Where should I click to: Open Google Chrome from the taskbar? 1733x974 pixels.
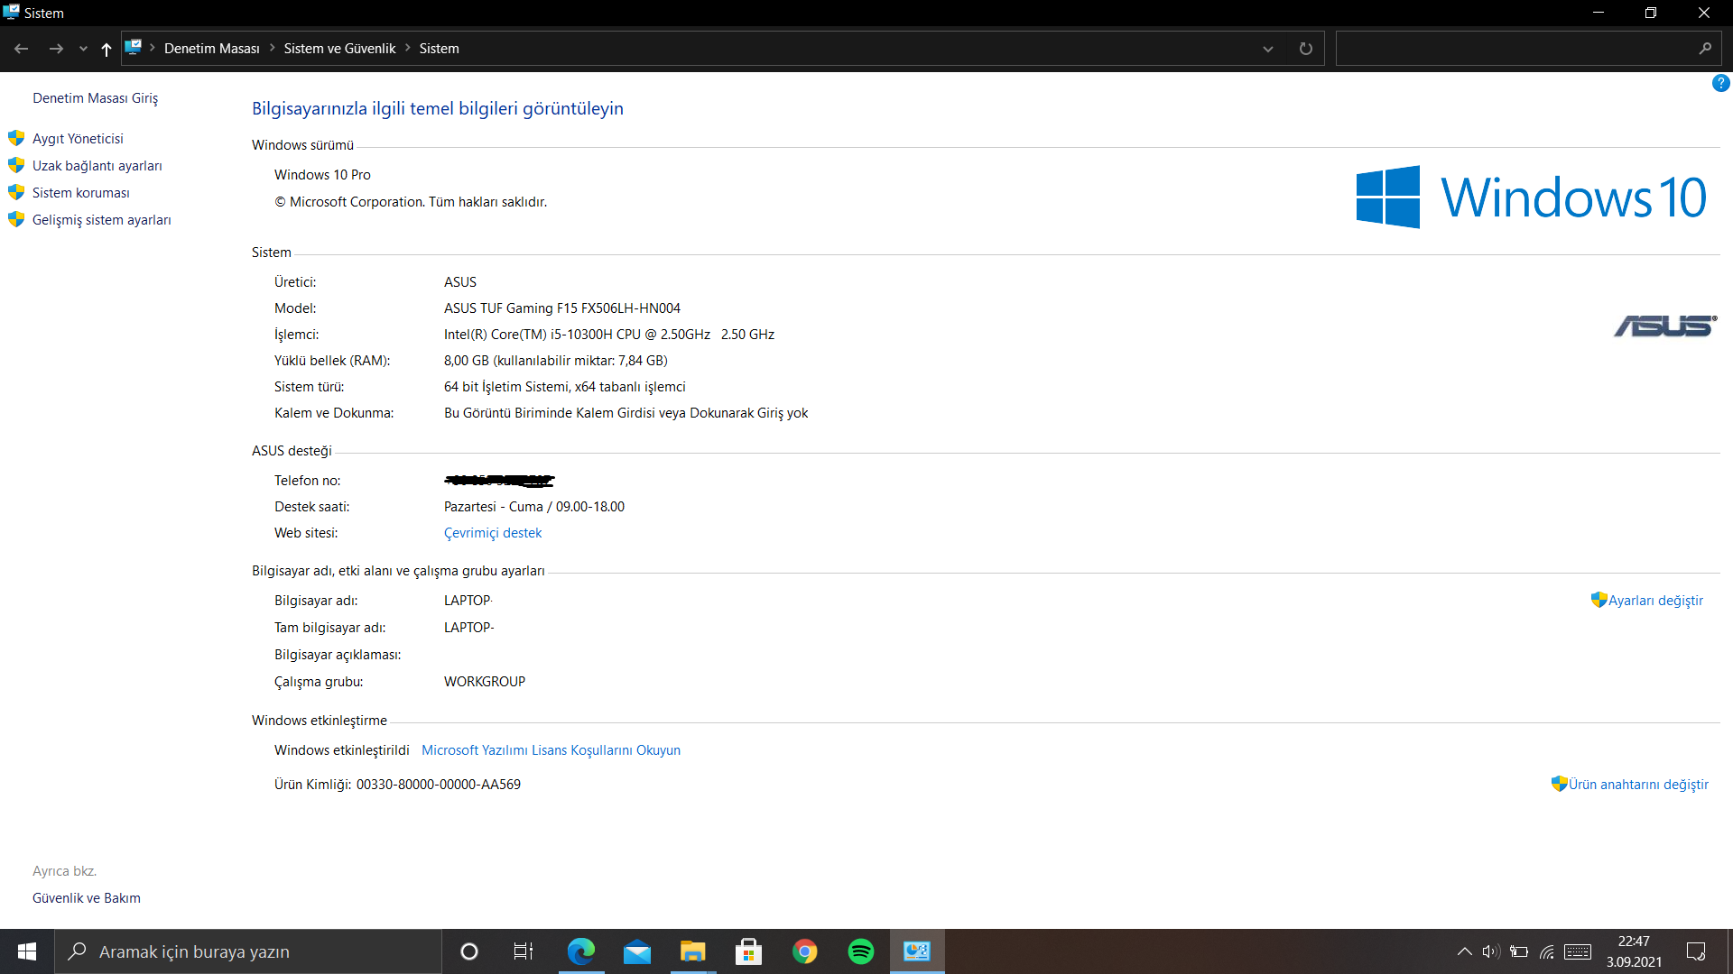804,951
